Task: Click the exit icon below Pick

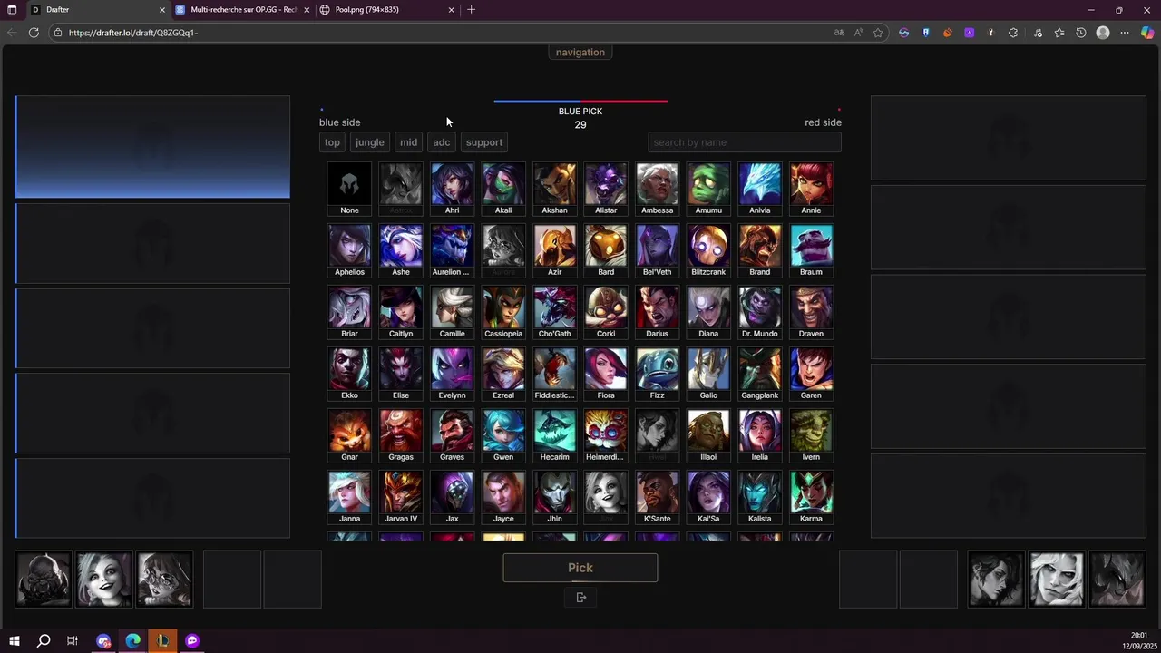Action: pos(581,597)
